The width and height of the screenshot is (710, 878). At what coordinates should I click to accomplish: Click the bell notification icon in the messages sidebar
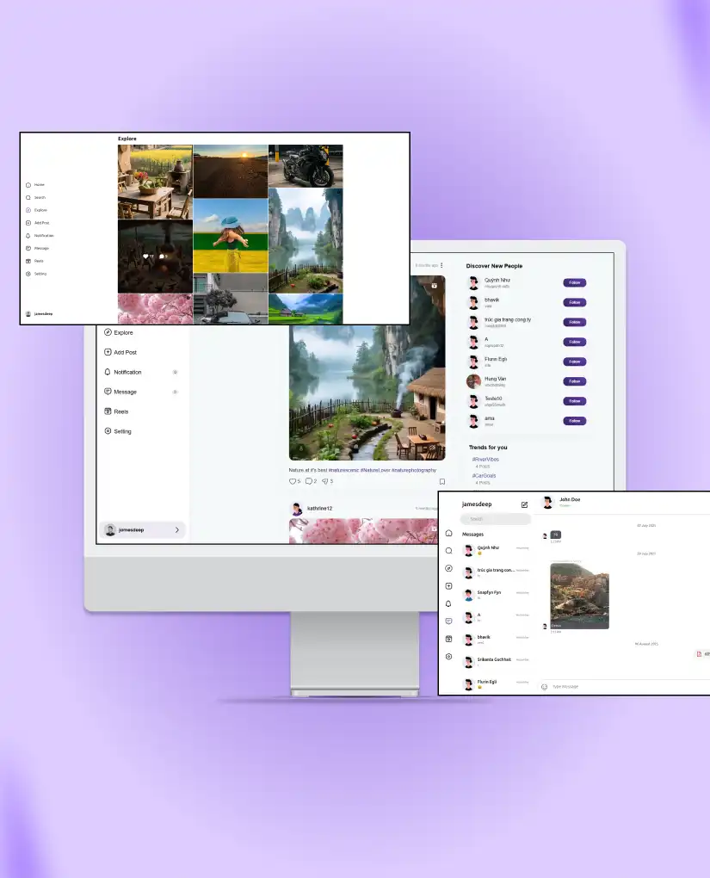[448, 603]
